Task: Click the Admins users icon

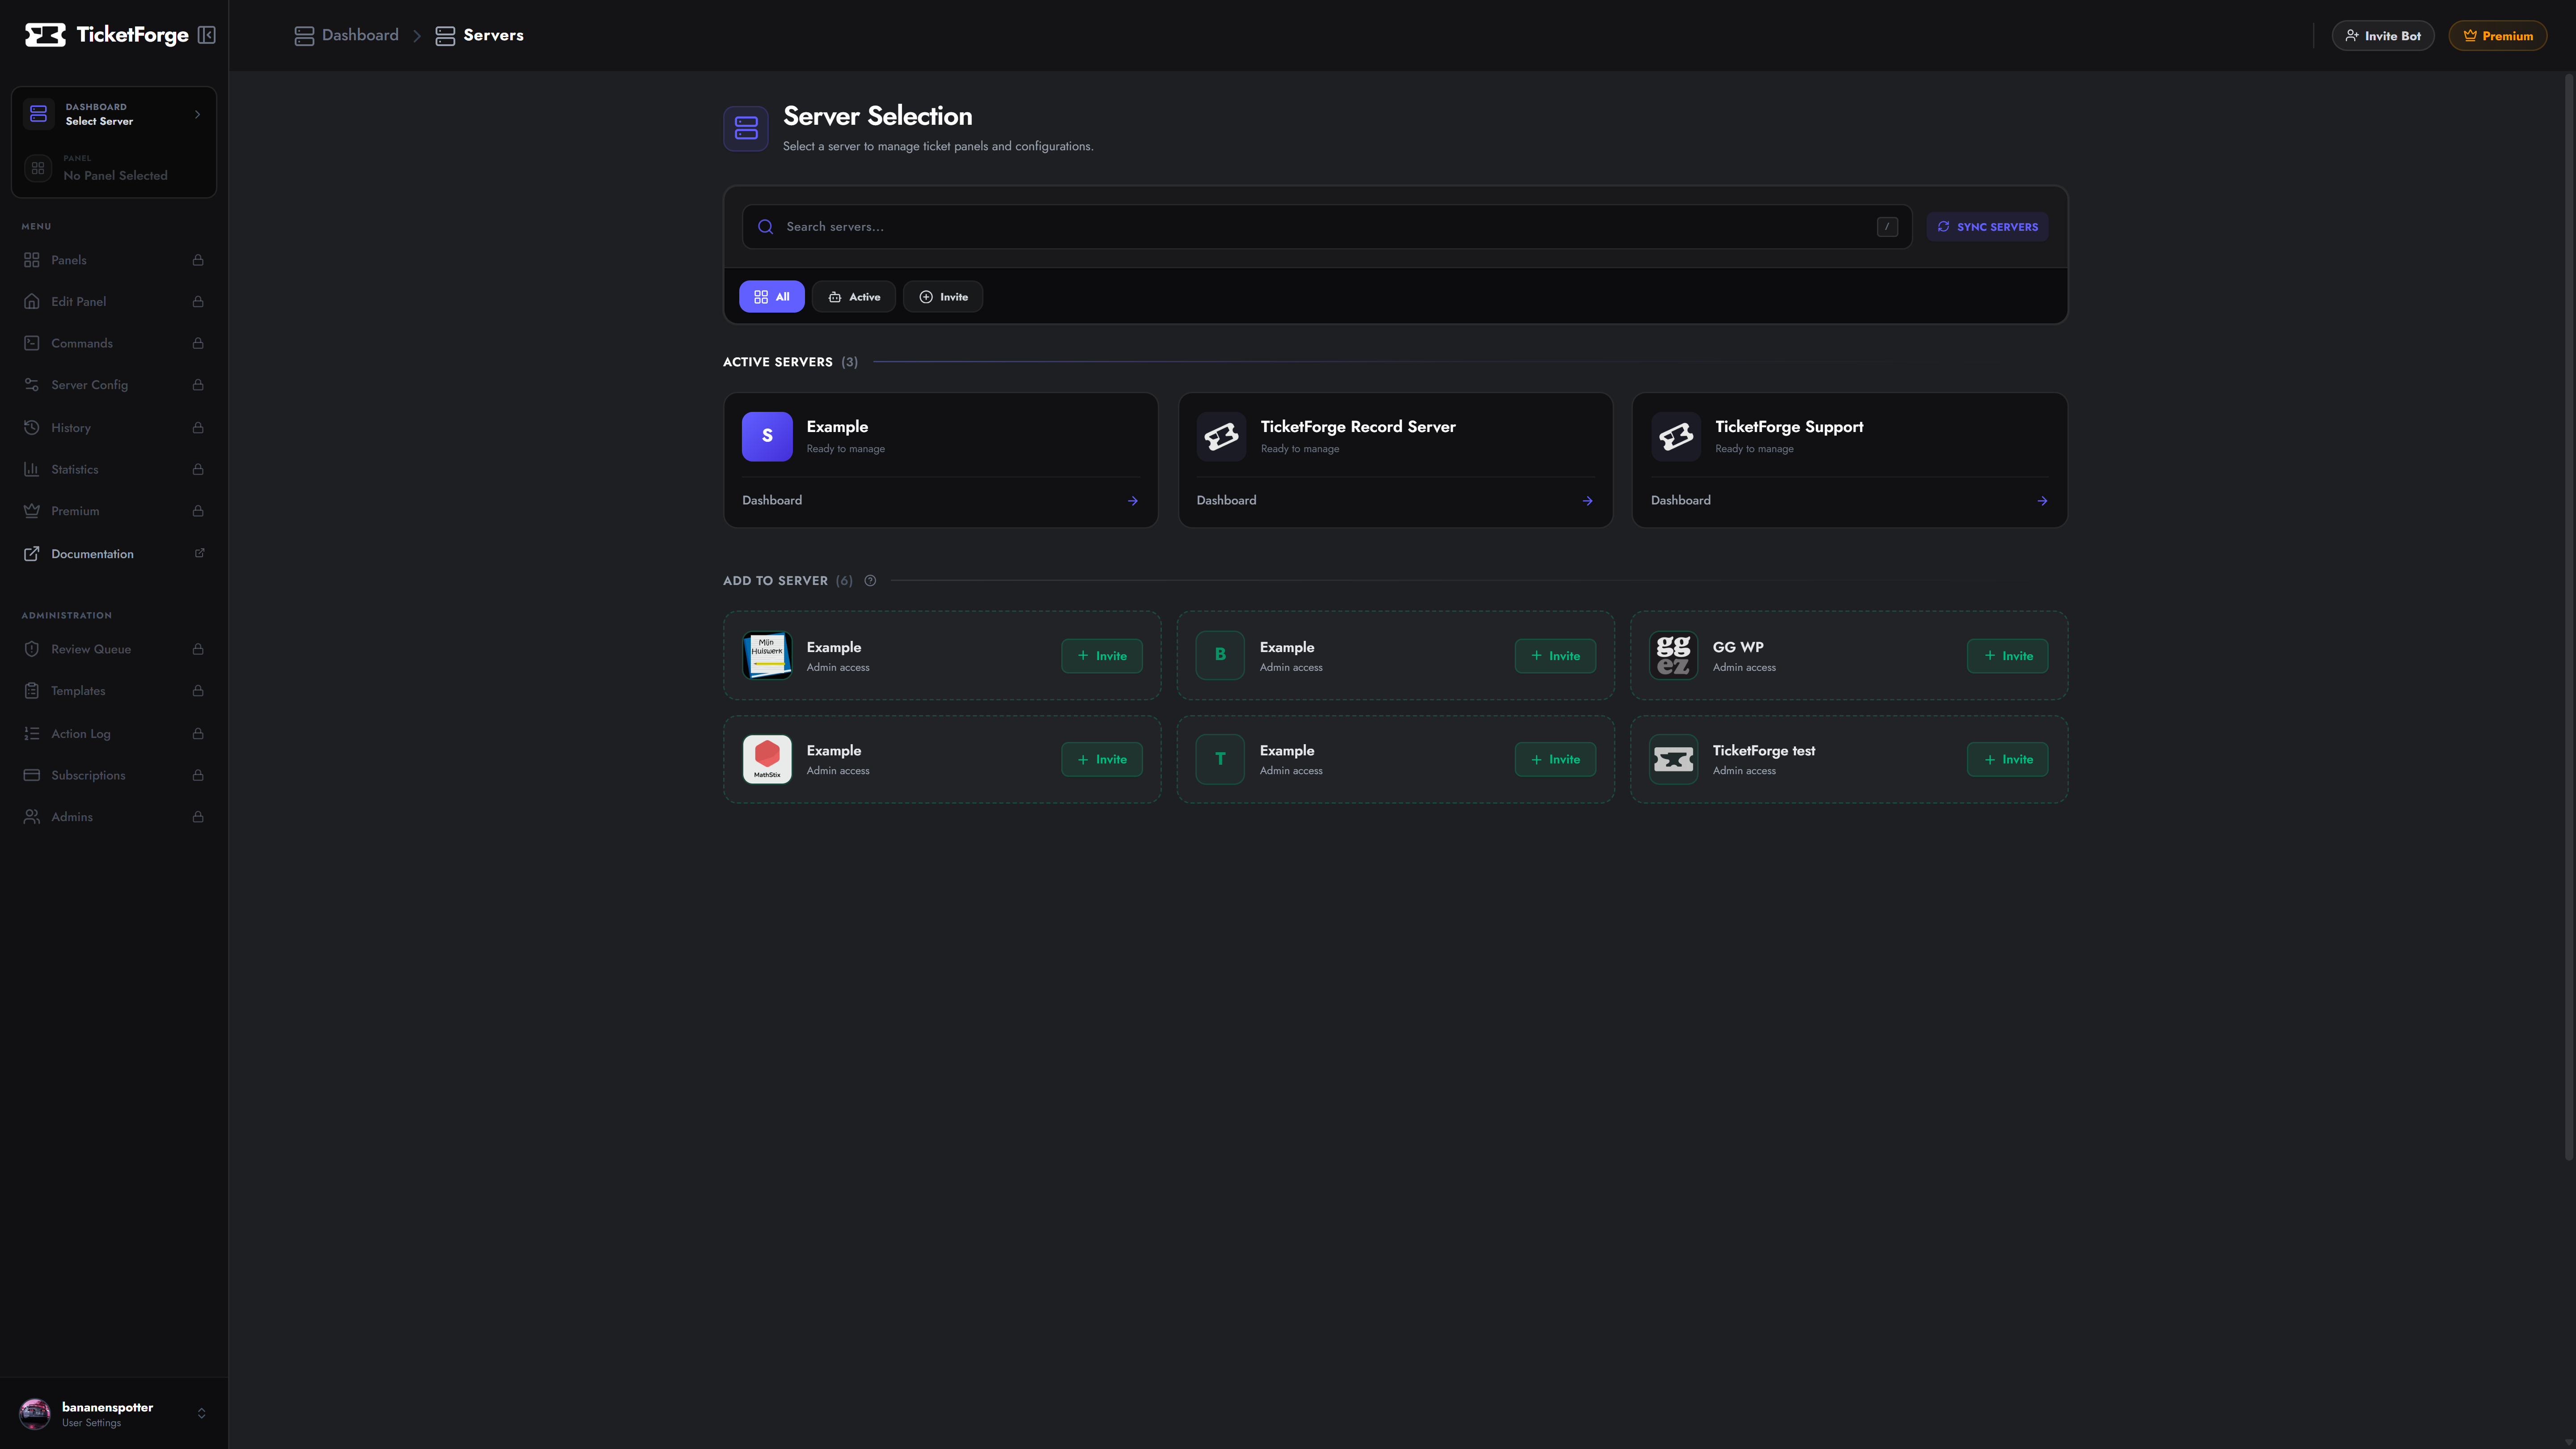Action: point(32,817)
